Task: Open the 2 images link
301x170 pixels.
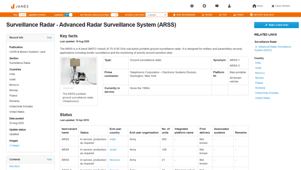Action: click(14, 146)
